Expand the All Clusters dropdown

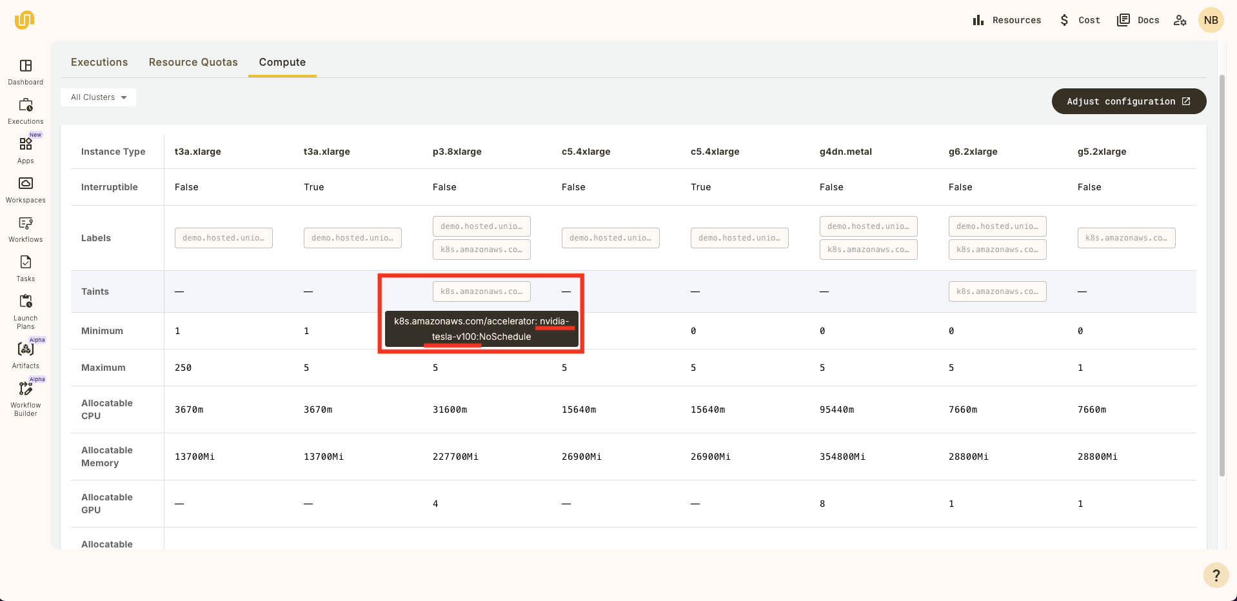coord(99,97)
